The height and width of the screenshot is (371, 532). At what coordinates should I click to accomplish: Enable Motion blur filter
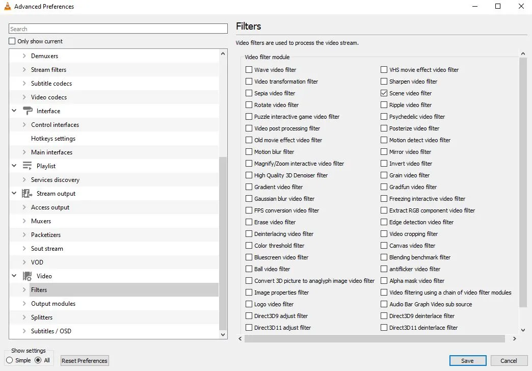[x=249, y=152]
